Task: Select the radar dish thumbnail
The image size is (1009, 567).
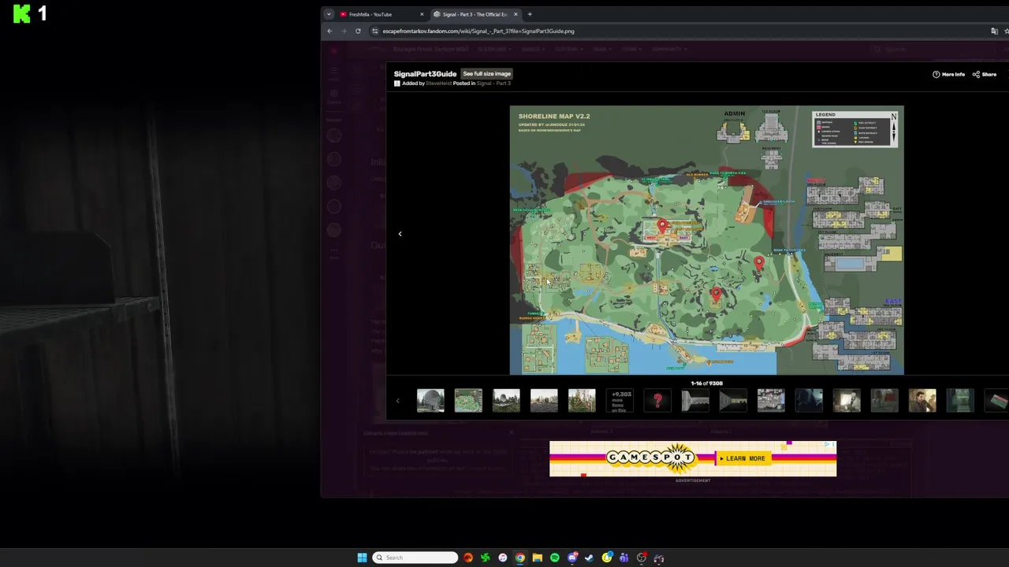Action: pos(430,400)
